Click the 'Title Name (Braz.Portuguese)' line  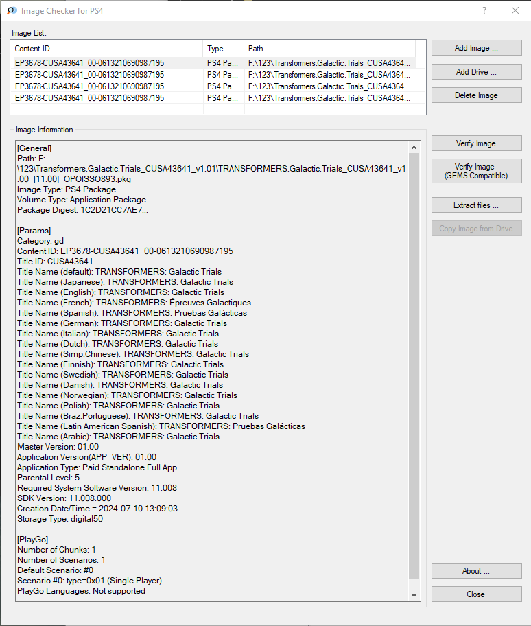point(138,416)
